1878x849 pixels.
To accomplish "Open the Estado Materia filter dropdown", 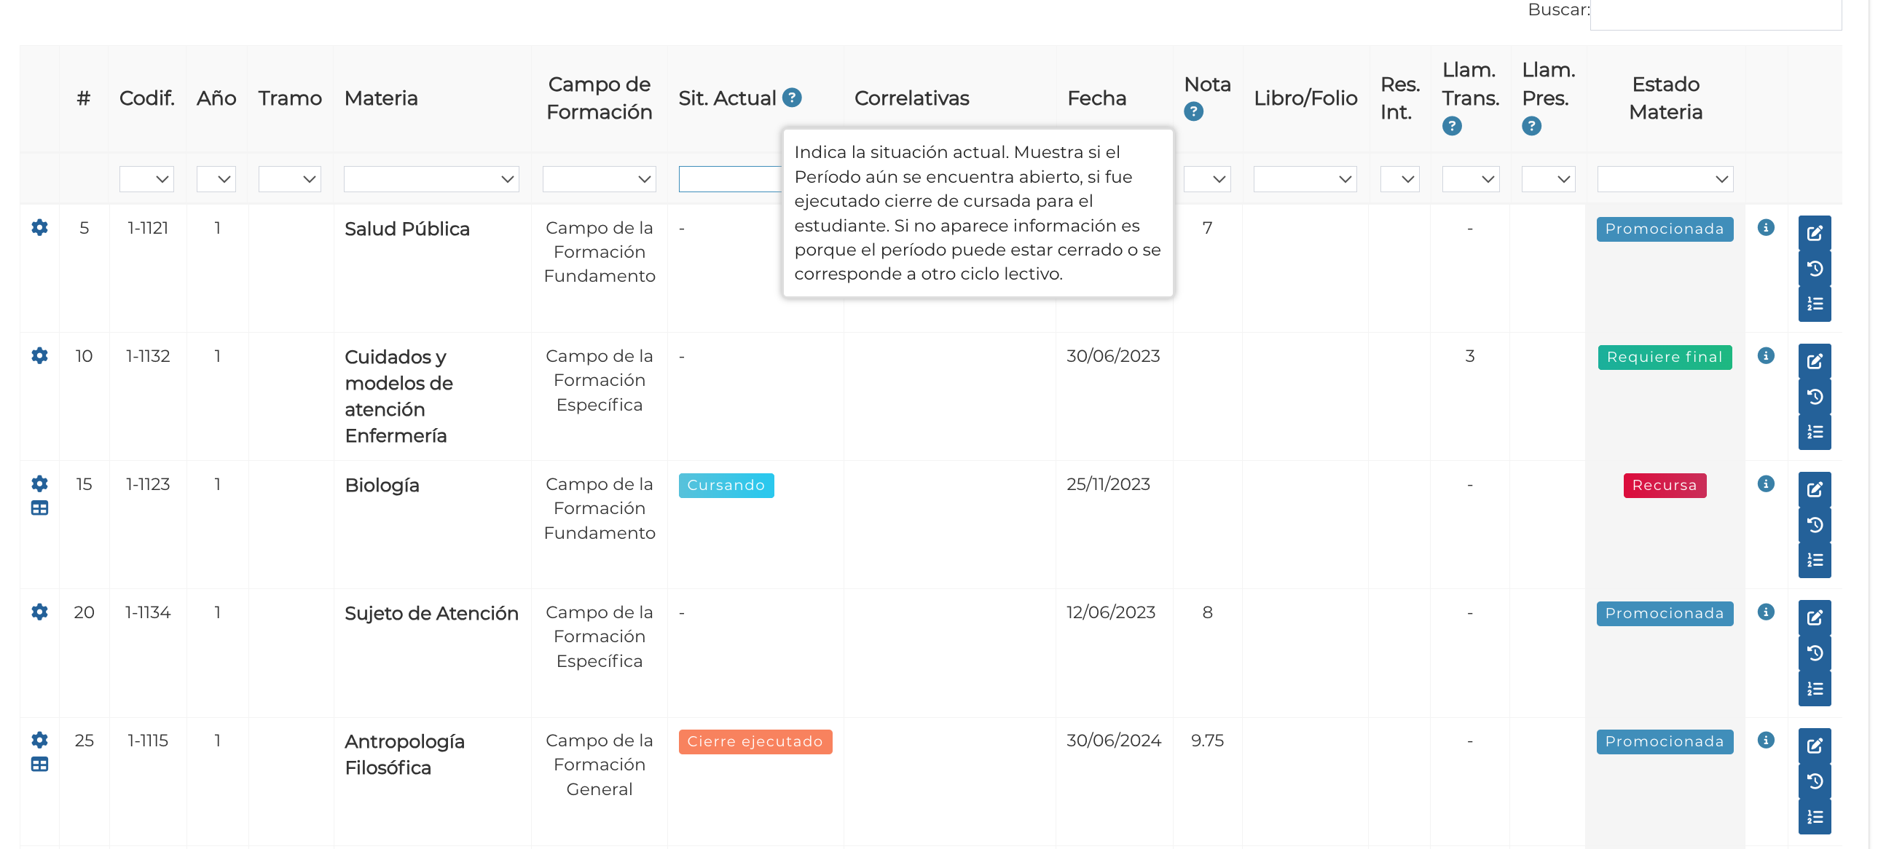I will coord(1665,178).
